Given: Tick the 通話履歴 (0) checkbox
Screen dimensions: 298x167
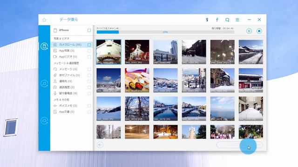Looking at the screenshot, I should (89, 88).
